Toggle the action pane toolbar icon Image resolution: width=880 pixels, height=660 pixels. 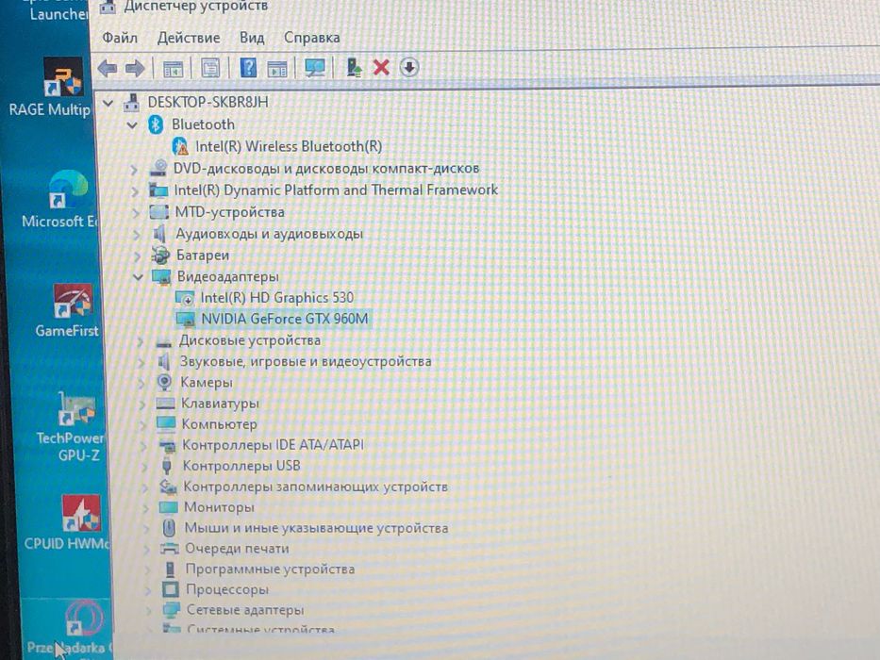pos(277,69)
